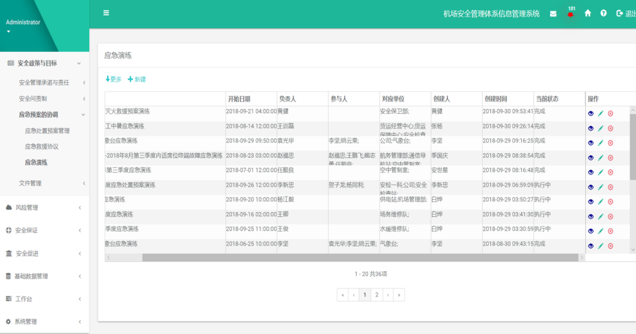The image size is (636, 334).
Task: Click the hamburger menu icon in header
Action: (106, 13)
